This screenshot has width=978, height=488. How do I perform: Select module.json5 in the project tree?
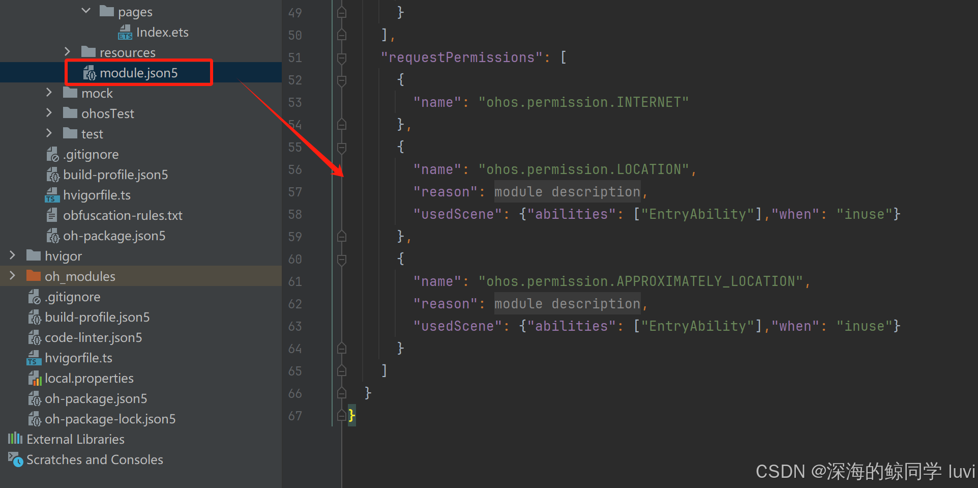tap(139, 73)
